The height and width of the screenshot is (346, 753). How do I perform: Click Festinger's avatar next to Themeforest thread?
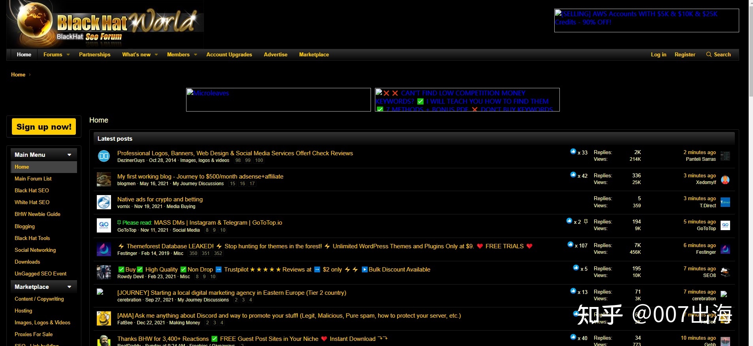point(104,249)
